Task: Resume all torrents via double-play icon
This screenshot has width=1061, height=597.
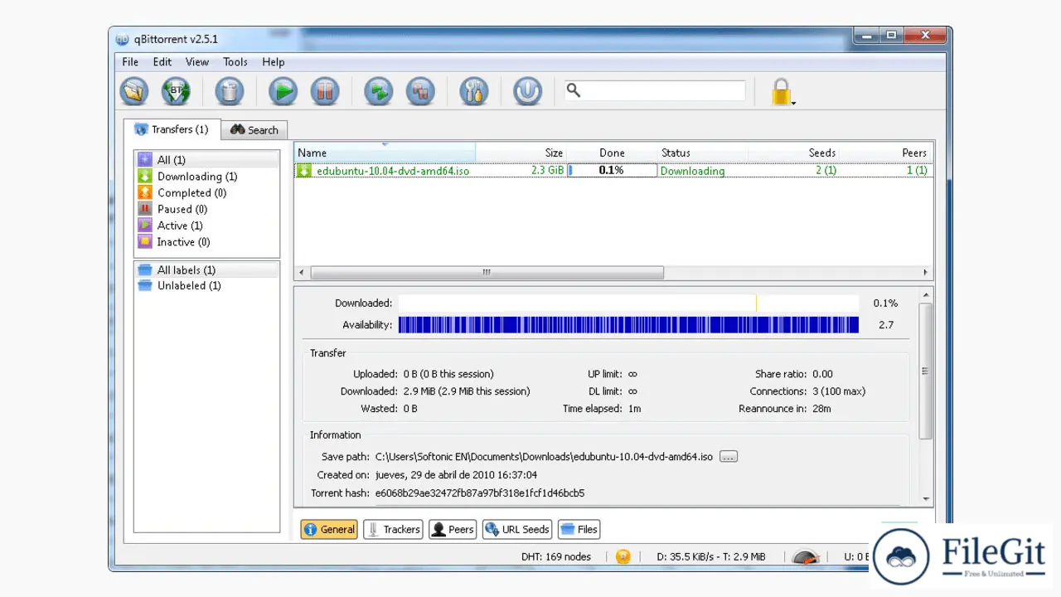Action: point(379,91)
